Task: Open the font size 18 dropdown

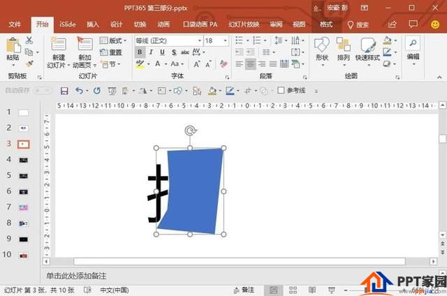Action: point(225,40)
